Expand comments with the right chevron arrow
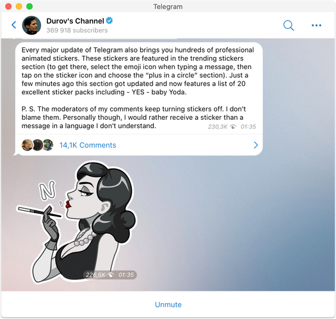 coord(255,145)
